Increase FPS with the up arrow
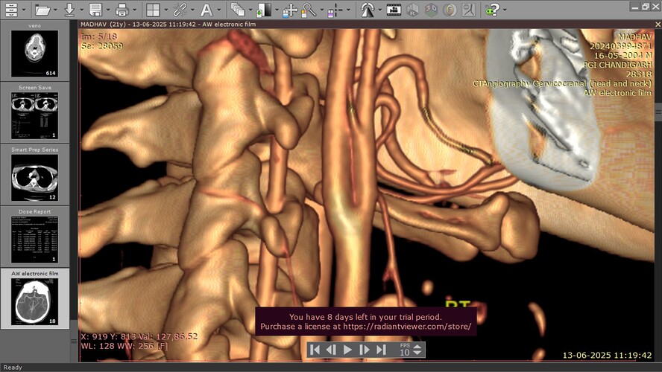This screenshot has height=372, width=662. [x=417, y=346]
